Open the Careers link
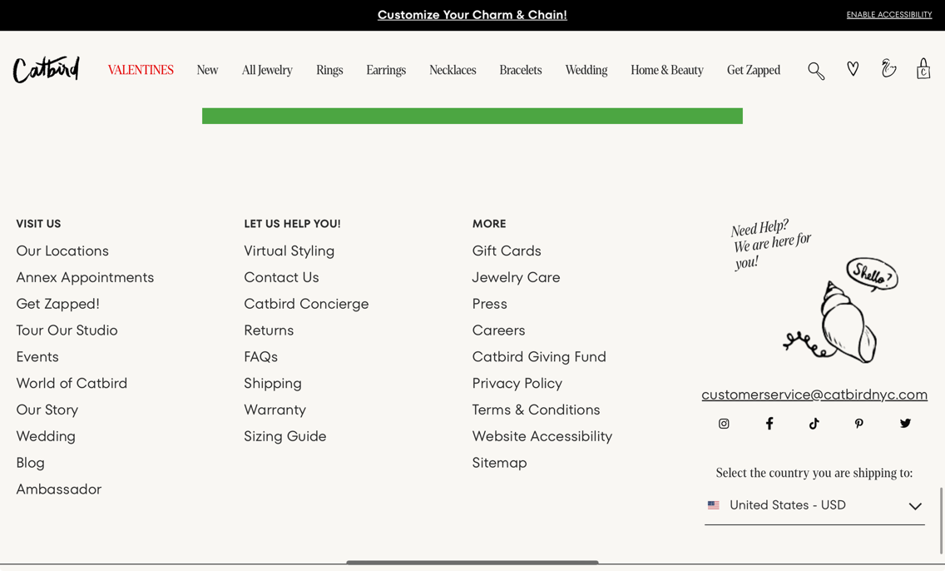The width and height of the screenshot is (945, 571). (x=498, y=330)
